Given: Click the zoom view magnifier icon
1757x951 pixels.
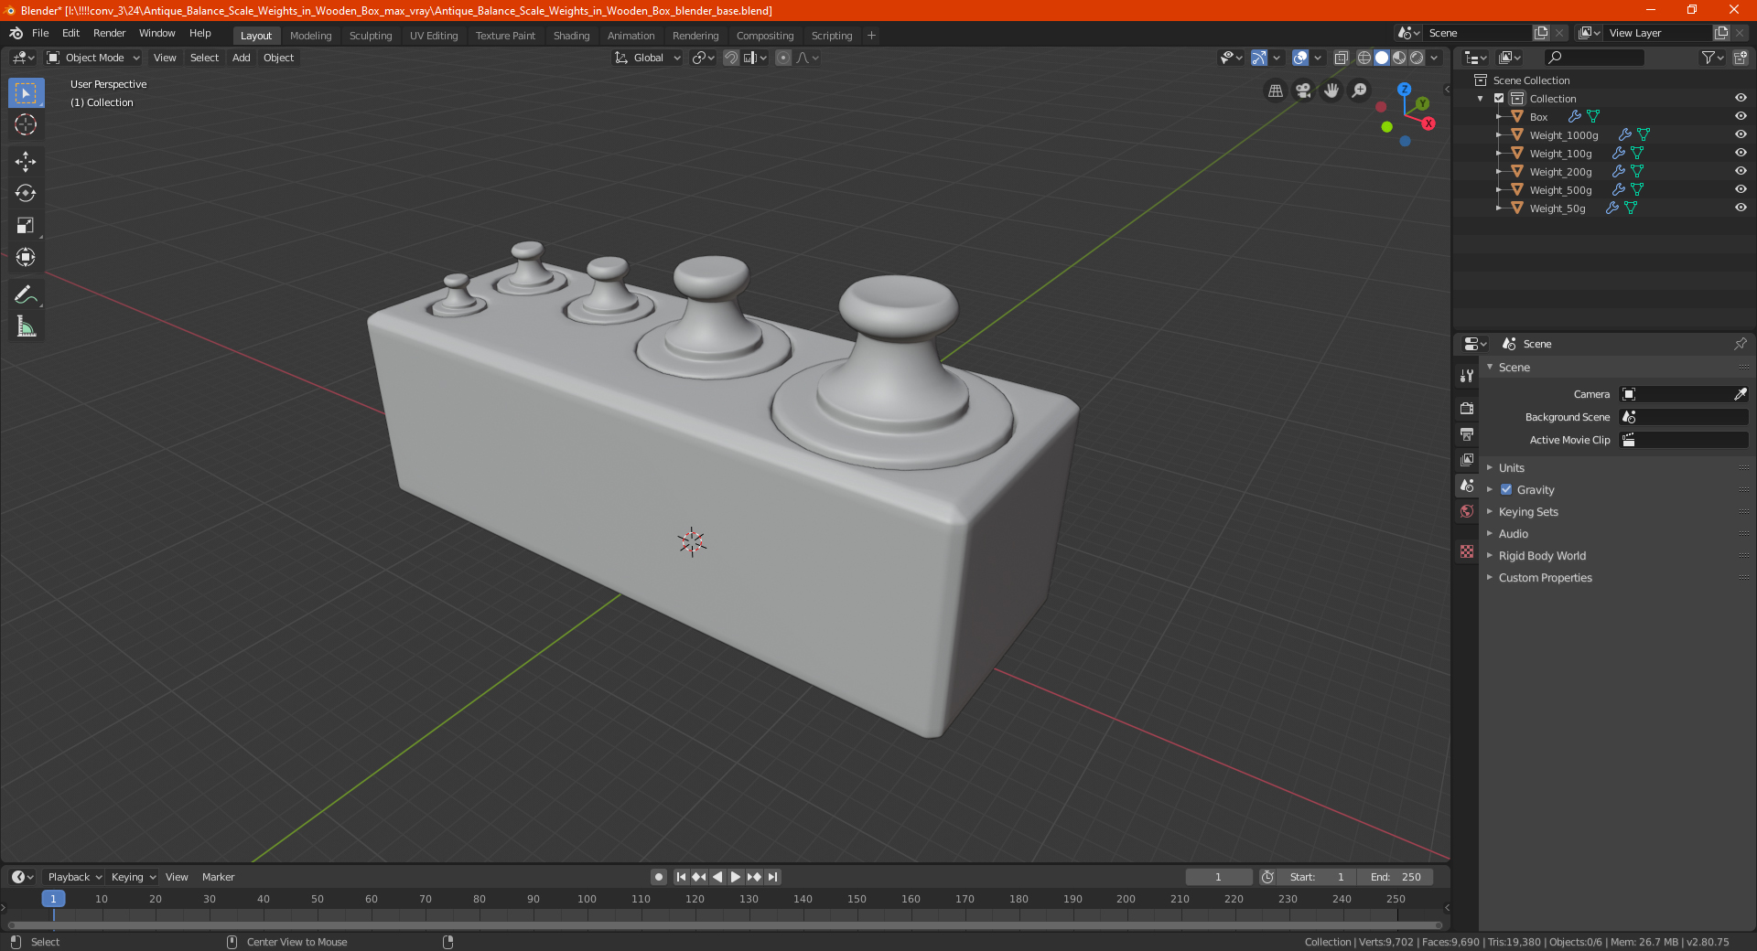Looking at the screenshot, I should (x=1360, y=91).
